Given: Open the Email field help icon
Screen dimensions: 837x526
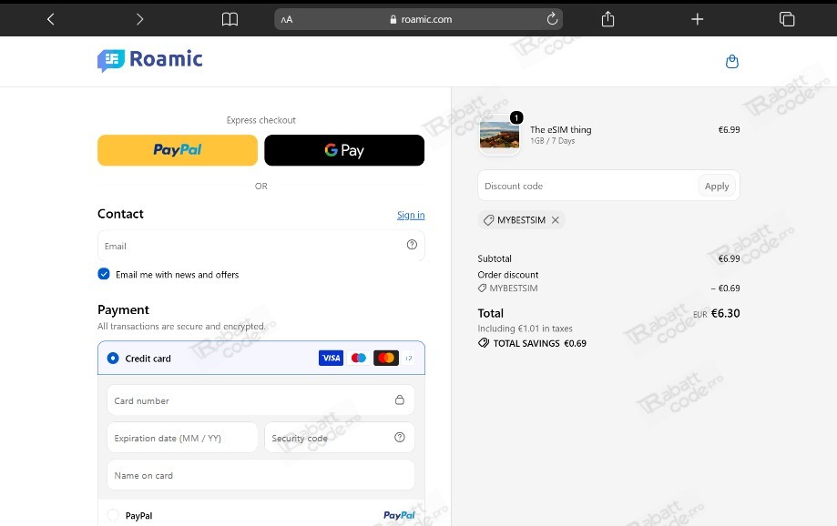Looking at the screenshot, I should (412, 244).
